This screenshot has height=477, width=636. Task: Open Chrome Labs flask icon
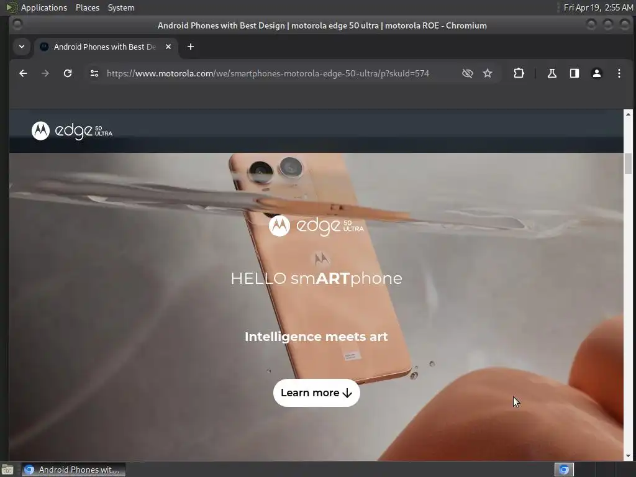552,73
